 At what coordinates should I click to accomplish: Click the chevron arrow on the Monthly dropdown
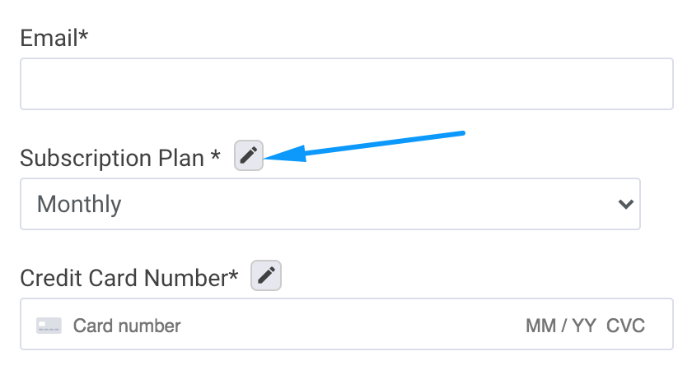[x=625, y=204]
